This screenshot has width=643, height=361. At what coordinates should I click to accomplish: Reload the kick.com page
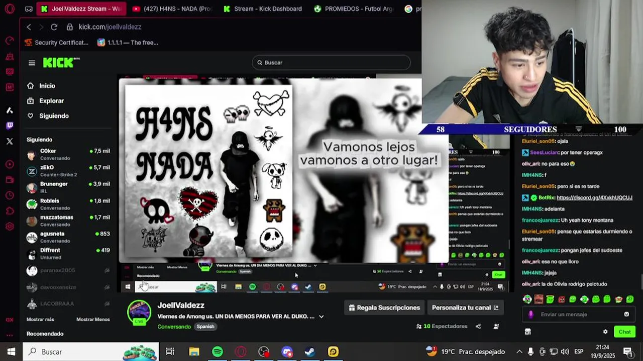click(54, 27)
